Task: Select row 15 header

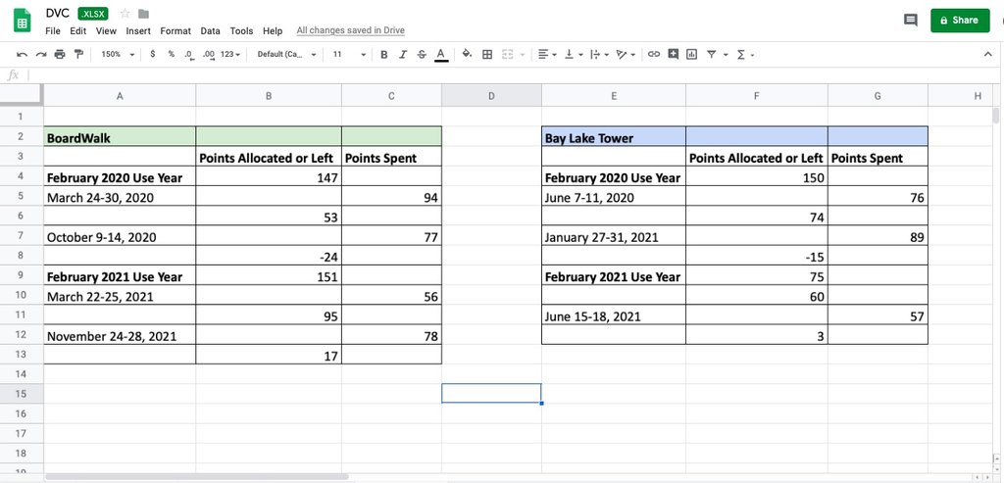Action: point(22,394)
